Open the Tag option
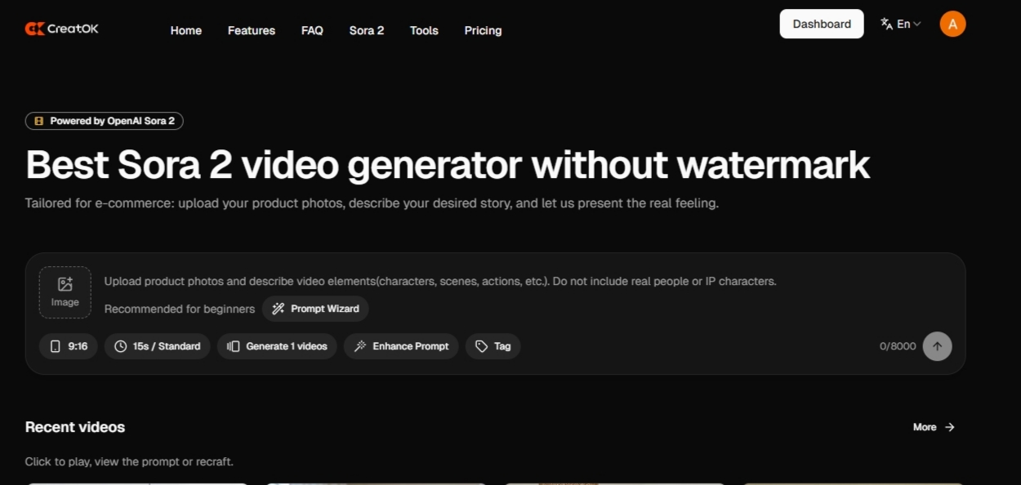 493,346
